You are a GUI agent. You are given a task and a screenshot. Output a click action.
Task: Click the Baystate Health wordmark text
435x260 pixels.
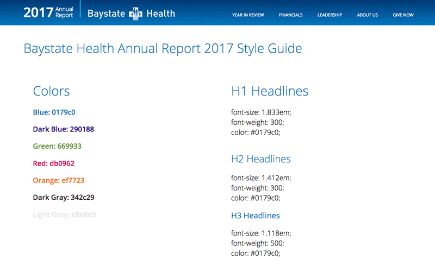pyautogui.click(x=131, y=13)
